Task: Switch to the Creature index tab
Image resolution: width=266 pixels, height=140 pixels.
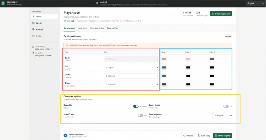Action: 97,28
